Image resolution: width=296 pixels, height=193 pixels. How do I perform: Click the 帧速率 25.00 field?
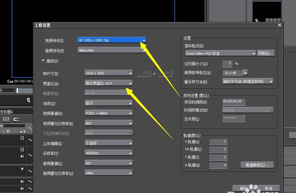pyautogui.click(x=108, y=93)
